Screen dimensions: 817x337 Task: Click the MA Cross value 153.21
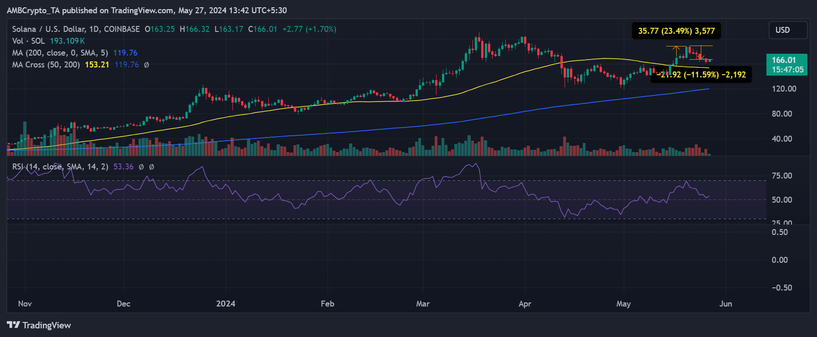tap(97, 65)
